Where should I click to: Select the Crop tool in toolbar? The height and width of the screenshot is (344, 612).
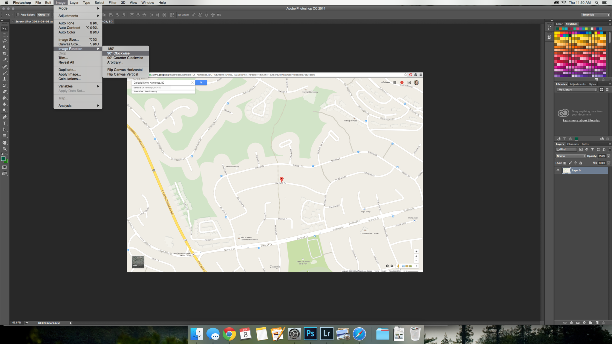(4, 53)
